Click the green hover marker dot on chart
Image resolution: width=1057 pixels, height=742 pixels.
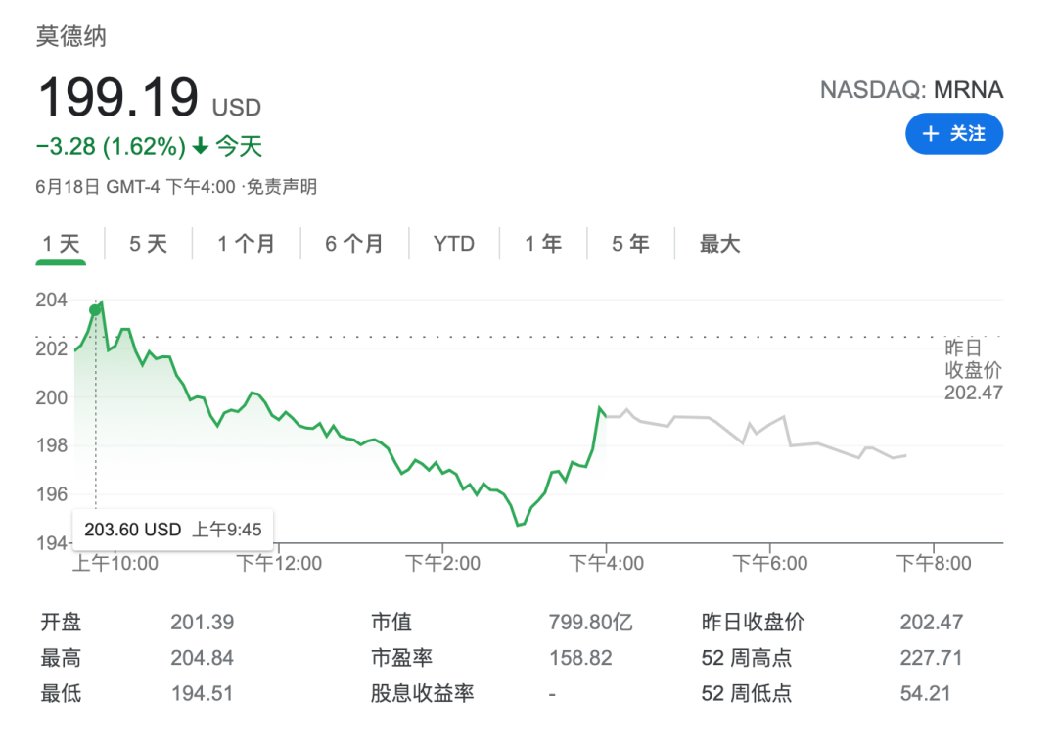coord(95,310)
